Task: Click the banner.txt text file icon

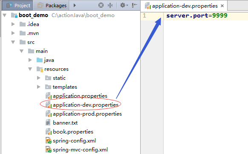Action: click(x=48, y=123)
